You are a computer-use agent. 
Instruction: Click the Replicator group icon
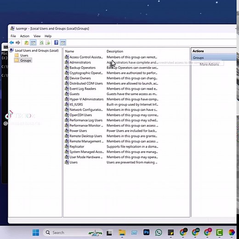[67, 147]
